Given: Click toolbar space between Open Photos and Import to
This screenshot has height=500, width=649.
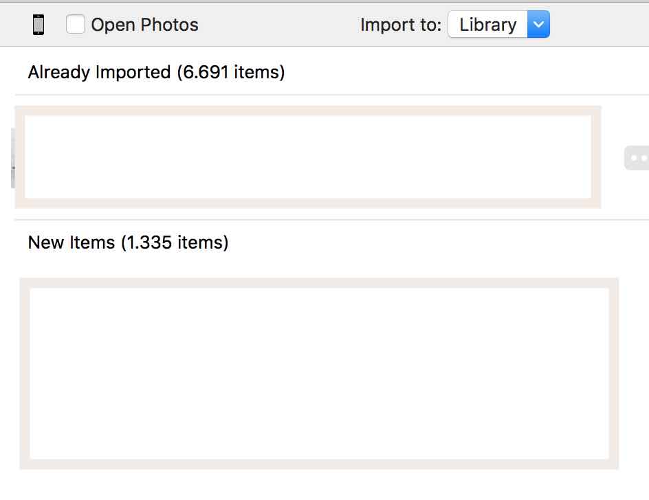Looking at the screenshot, I should [278, 25].
